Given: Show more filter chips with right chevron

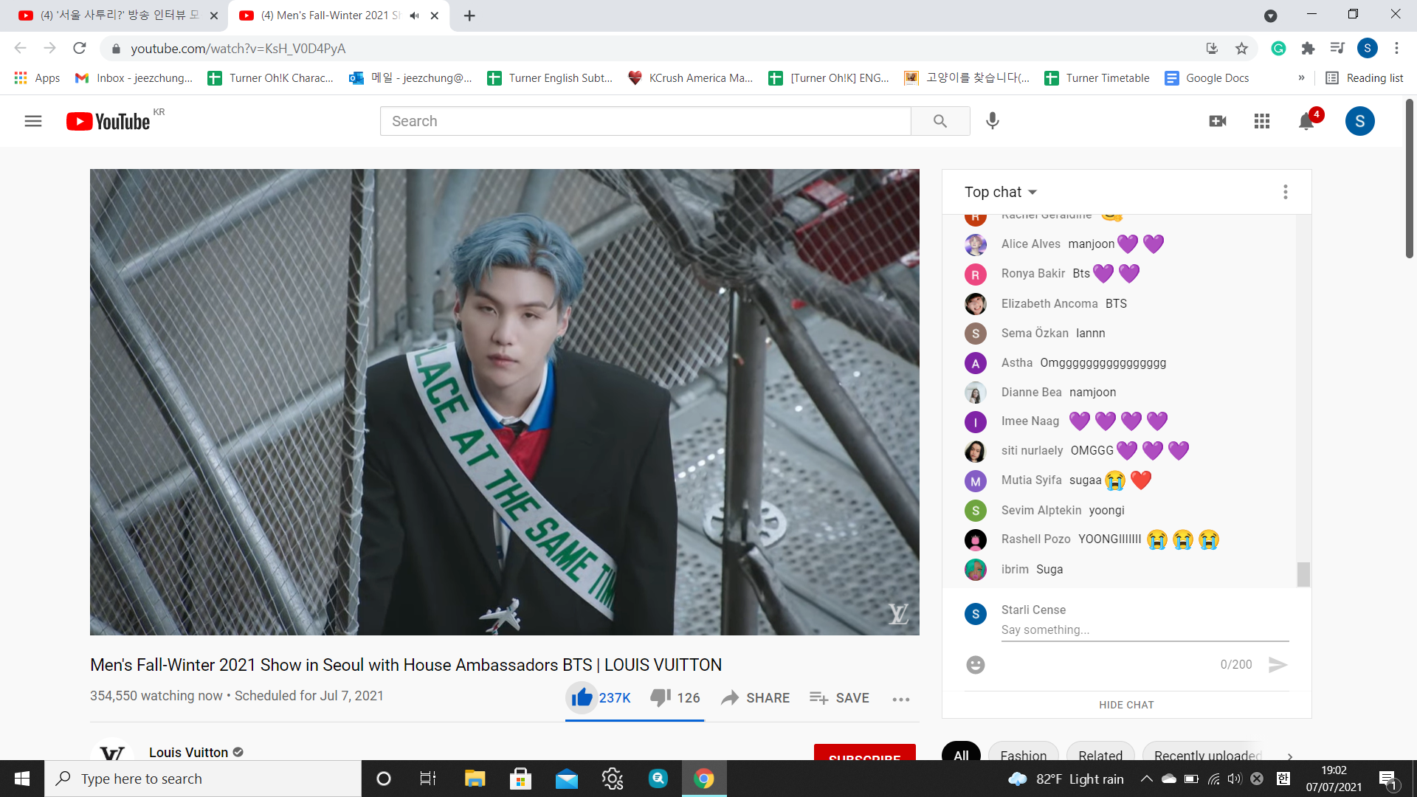Looking at the screenshot, I should pos(1290,756).
